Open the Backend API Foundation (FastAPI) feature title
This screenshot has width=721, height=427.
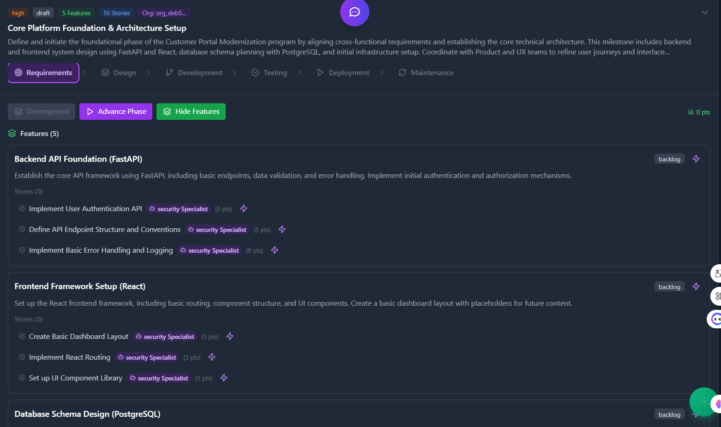point(78,159)
